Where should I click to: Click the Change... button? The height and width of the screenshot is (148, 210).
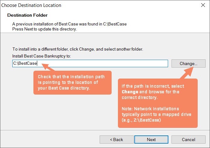(x=188, y=63)
